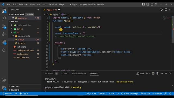The width and height of the screenshot is (174, 98).
Task: Open package-lock.json in the file tree
Action: [x=25, y=50]
